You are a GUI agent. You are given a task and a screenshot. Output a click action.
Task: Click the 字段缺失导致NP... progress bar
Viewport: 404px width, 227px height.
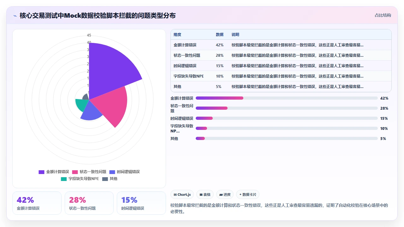287,128
